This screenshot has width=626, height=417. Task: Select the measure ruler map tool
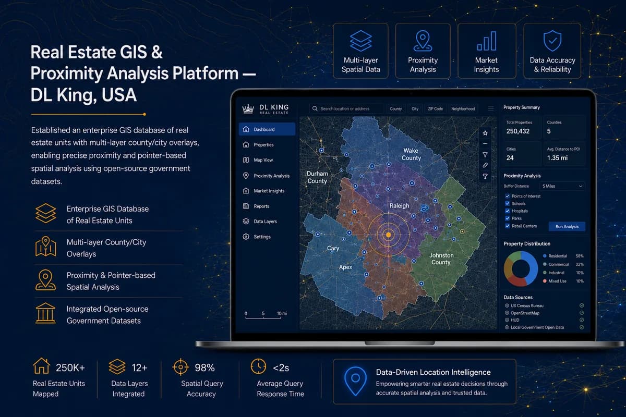[x=485, y=166]
